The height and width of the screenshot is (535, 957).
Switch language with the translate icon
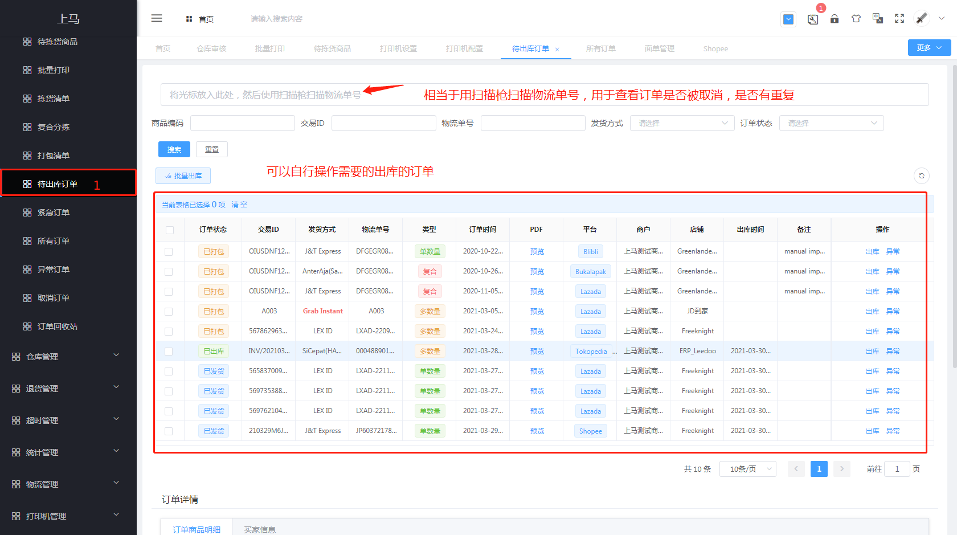(878, 19)
